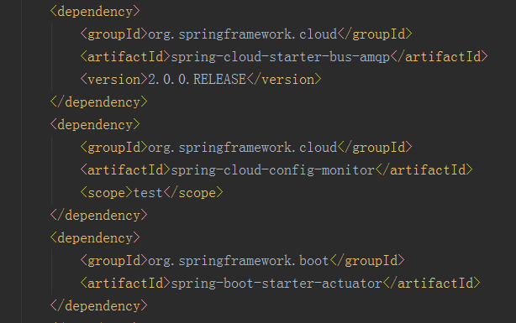Click the second org.springframework.cloud groupId value
Viewport: 516px width, 323px height.
[x=243, y=148]
